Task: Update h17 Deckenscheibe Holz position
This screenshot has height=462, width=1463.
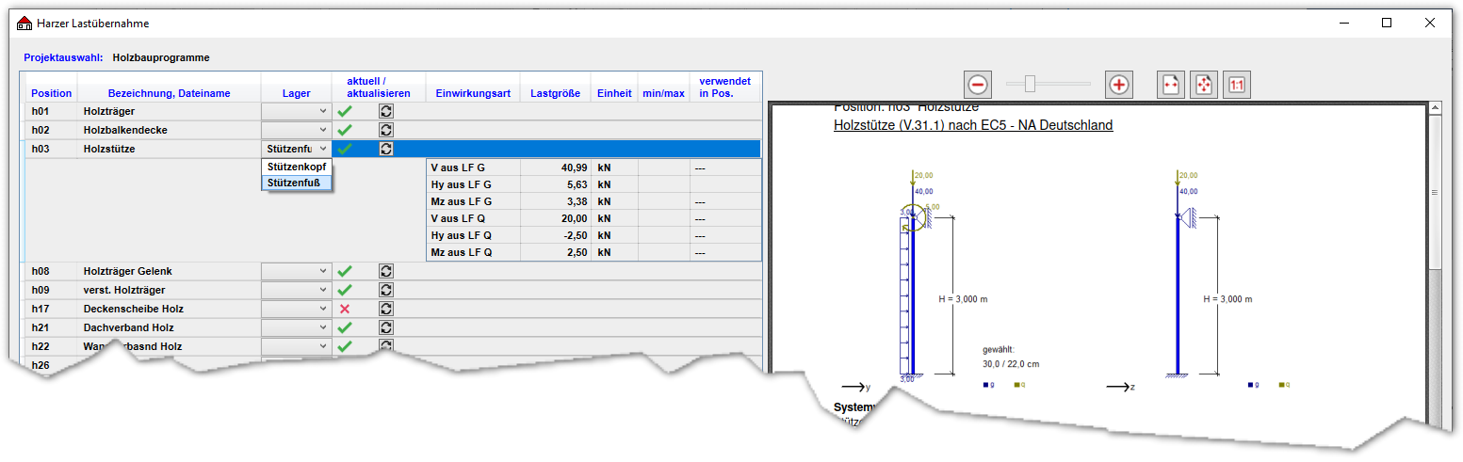Action: (x=386, y=309)
